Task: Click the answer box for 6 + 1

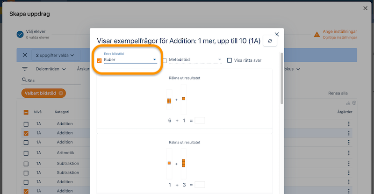Action: (200, 121)
